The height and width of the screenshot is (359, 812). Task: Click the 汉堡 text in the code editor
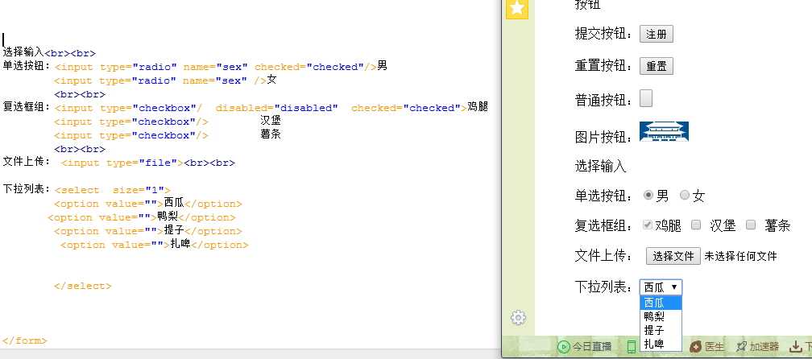271,121
